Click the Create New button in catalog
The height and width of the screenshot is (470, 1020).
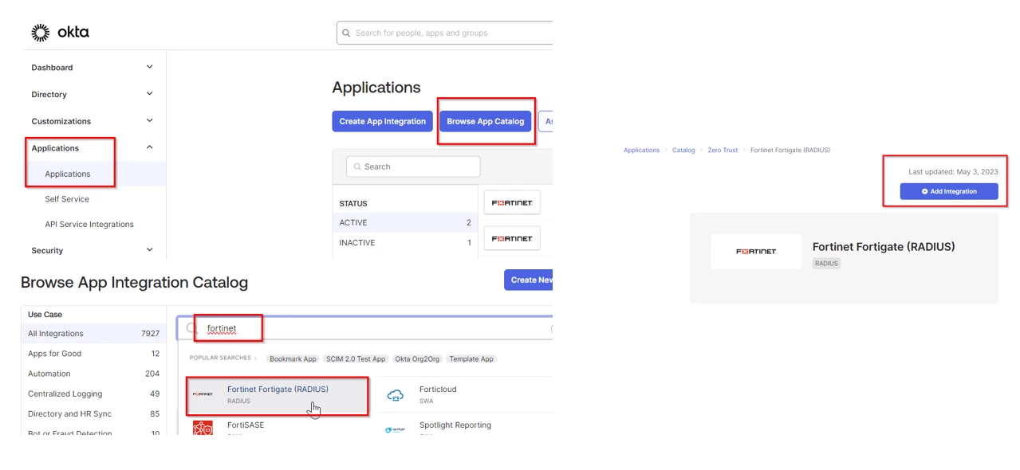[529, 280]
